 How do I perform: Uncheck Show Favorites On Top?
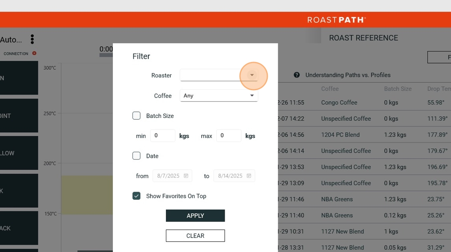(137, 196)
